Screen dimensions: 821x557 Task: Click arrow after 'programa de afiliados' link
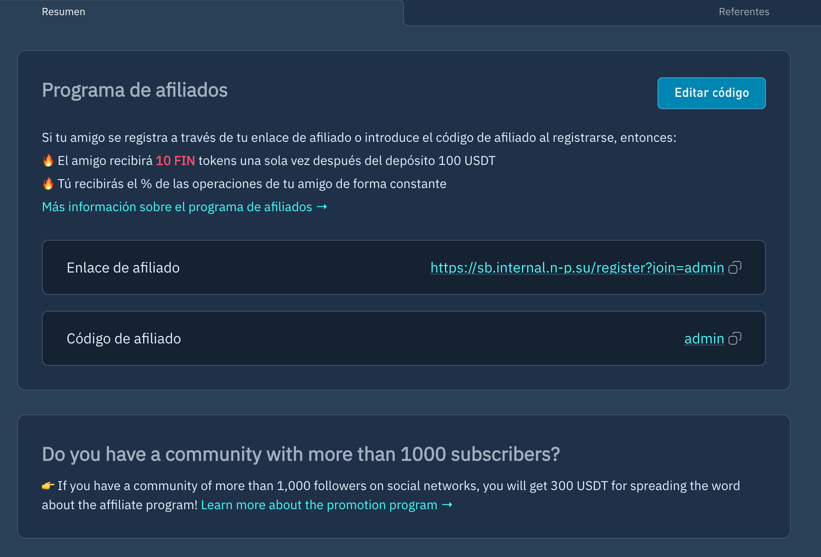(322, 207)
